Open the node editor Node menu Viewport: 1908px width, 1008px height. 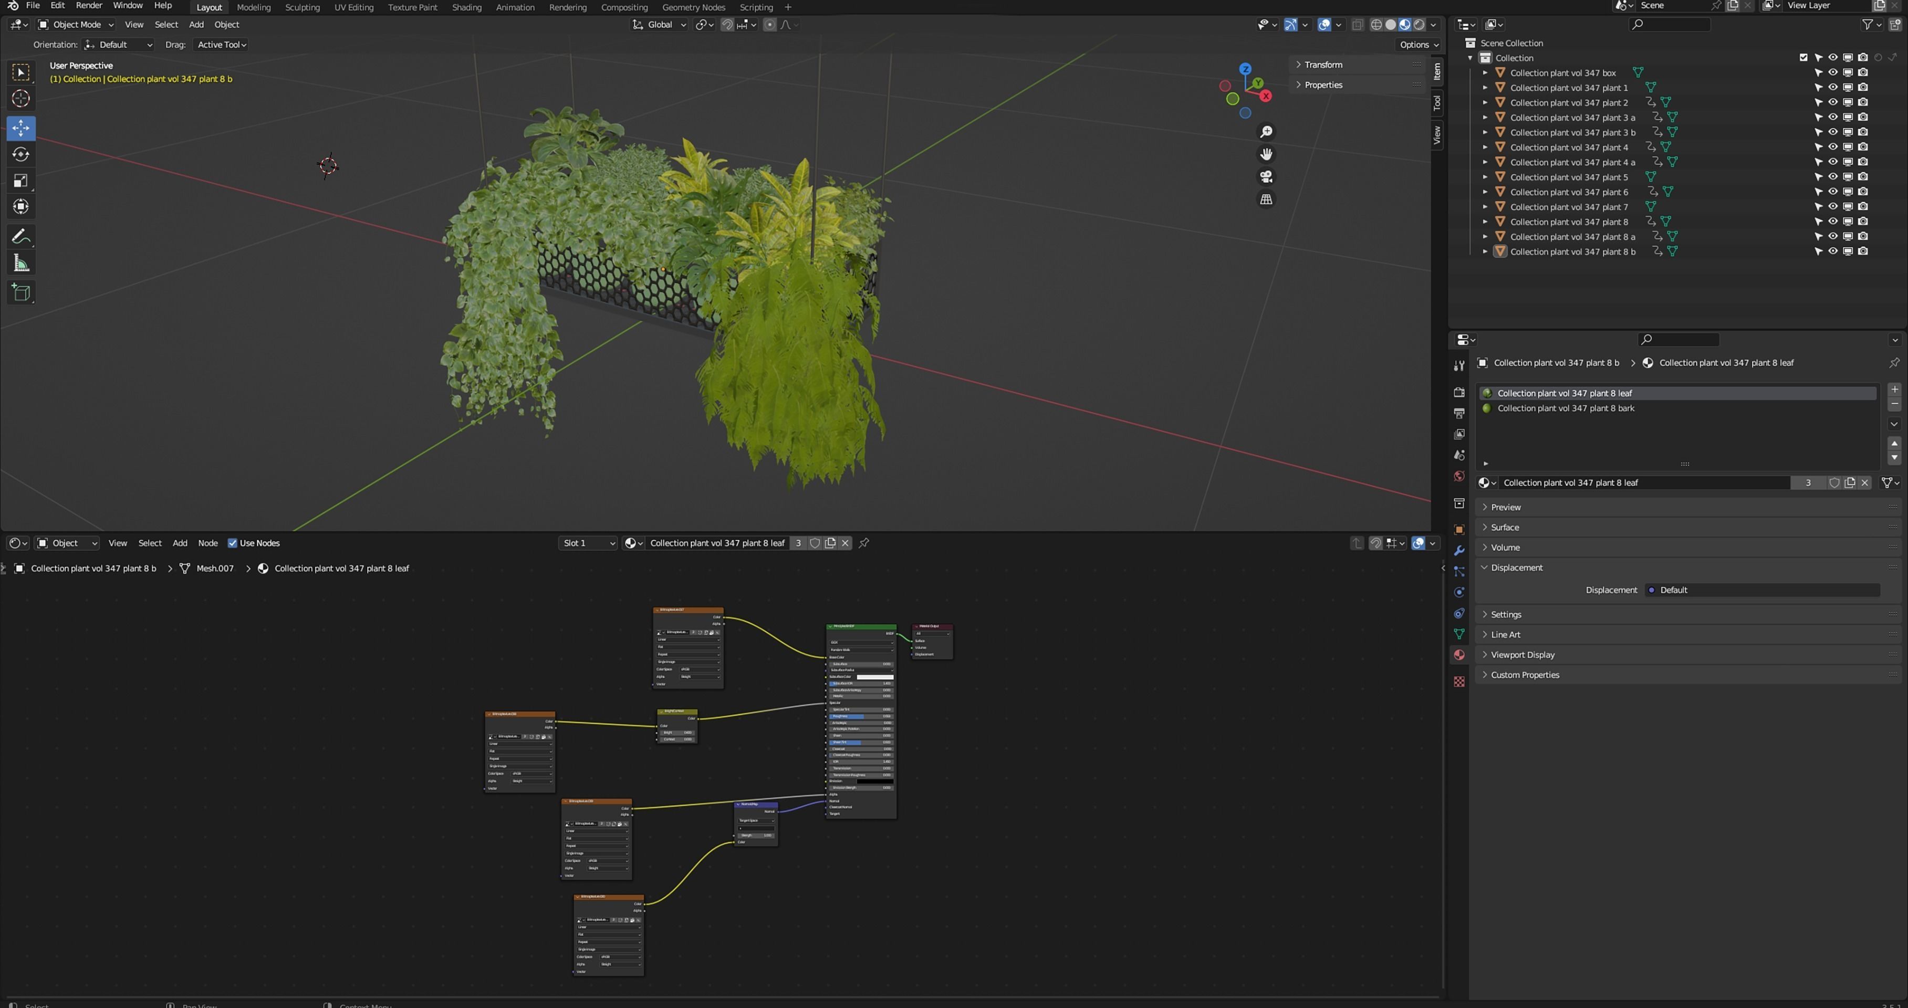click(x=207, y=543)
